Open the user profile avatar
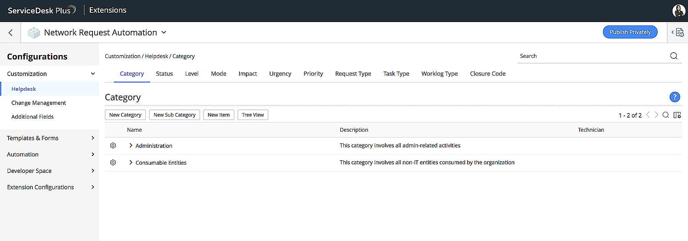Screen dimensions: 688x241 pyautogui.click(x=678, y=11)
